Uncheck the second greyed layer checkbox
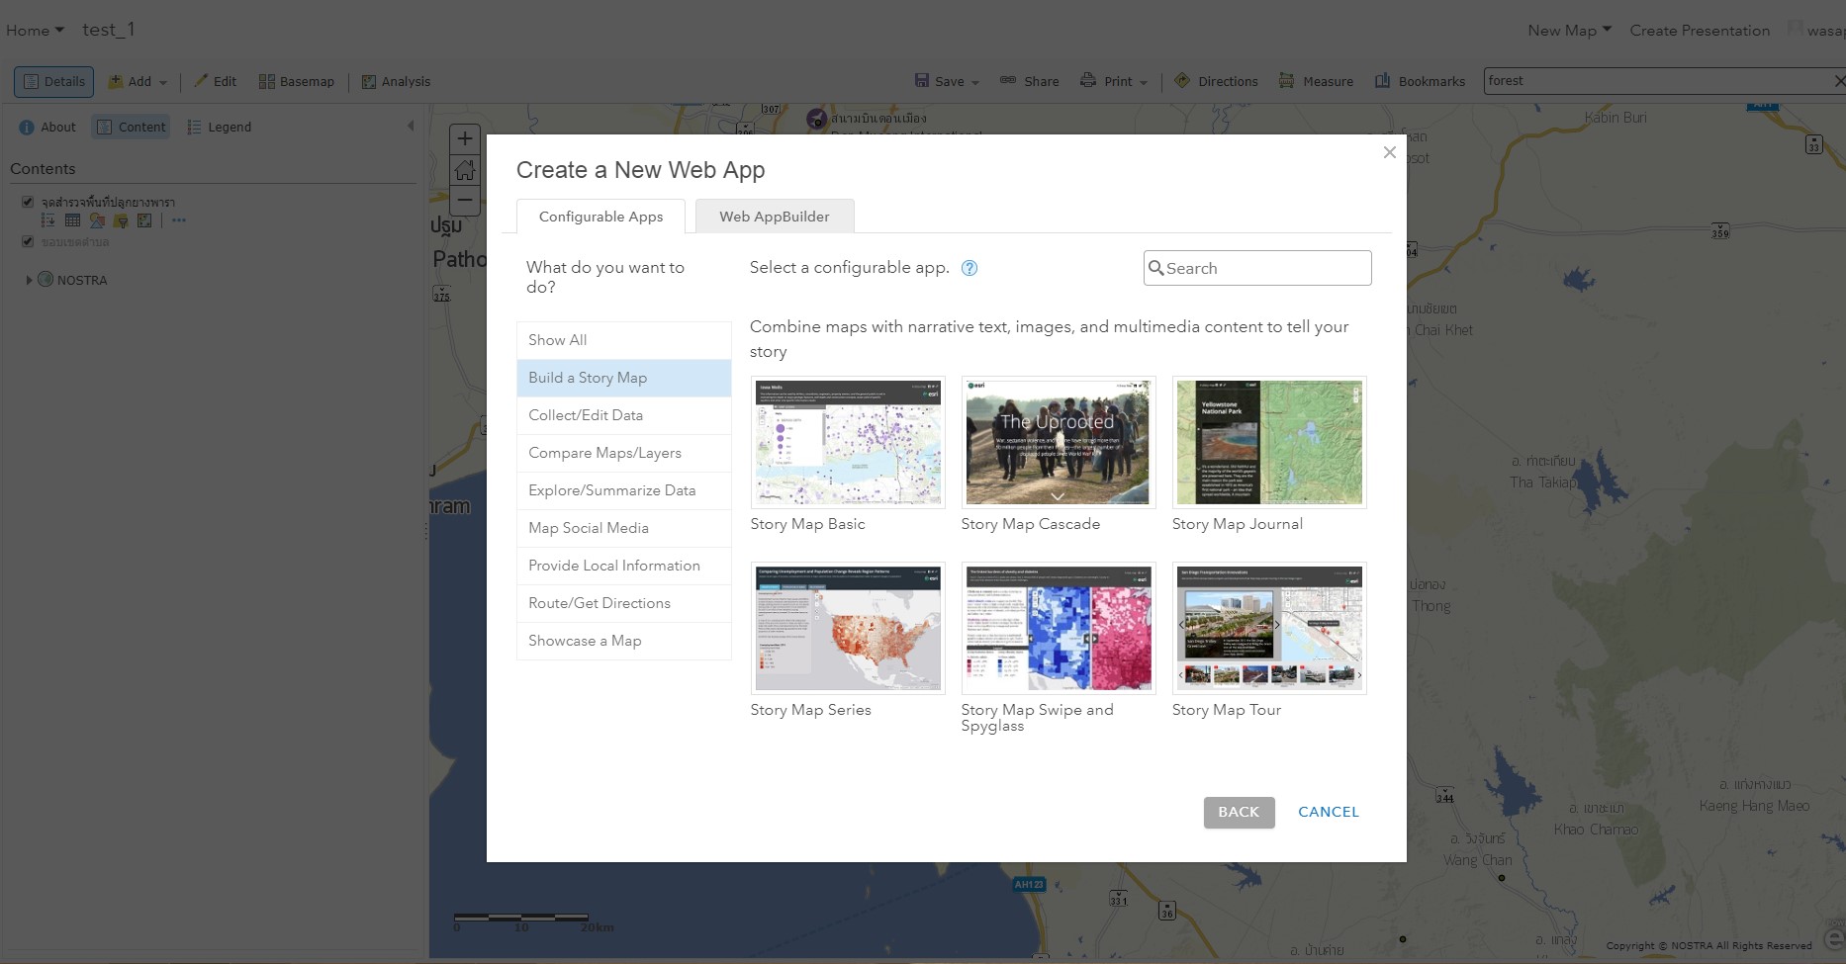1846x964 pixels. [28, 241]
